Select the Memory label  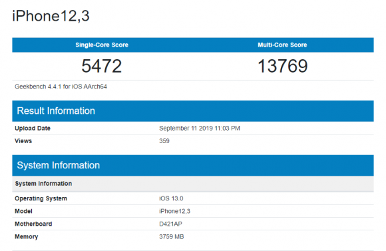[27, 237]
